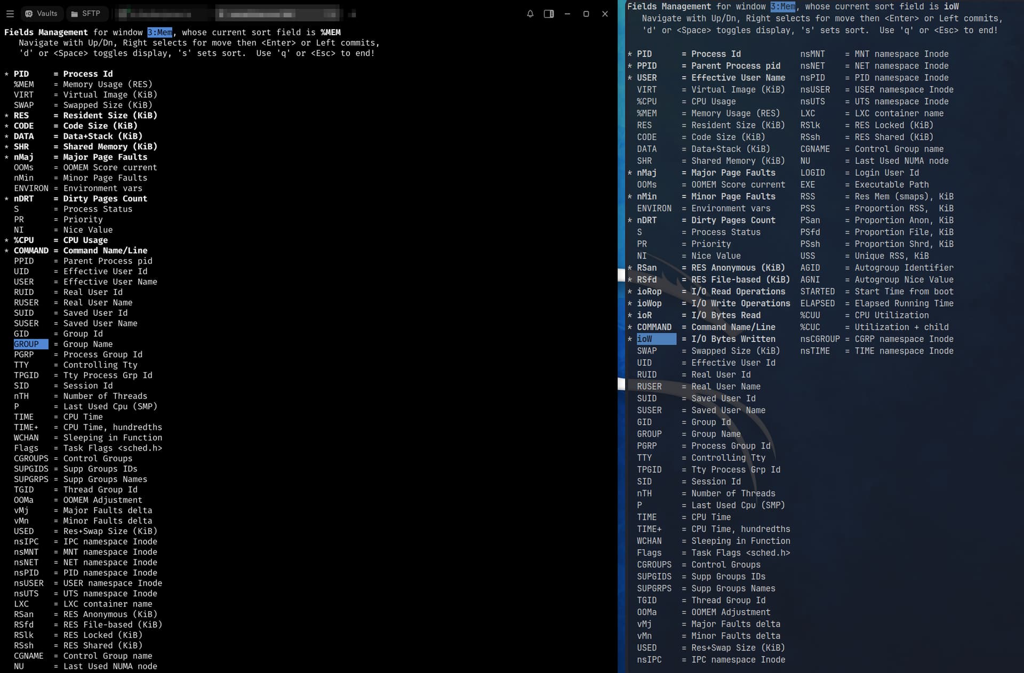Click OOMa OOMEM Adjustment in left terminal

78,500
